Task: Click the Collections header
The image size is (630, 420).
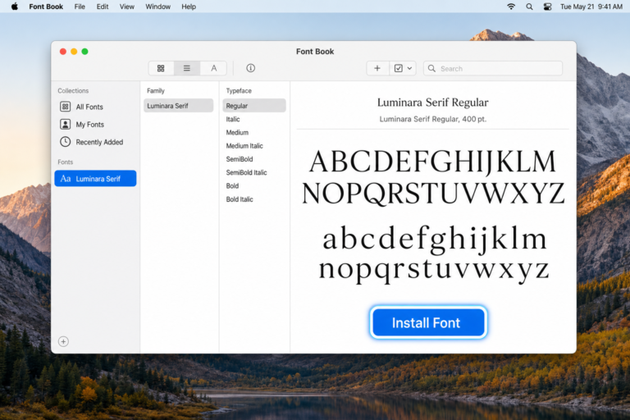Action: tap(73, 91)
